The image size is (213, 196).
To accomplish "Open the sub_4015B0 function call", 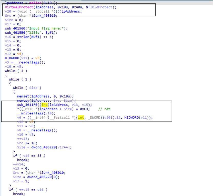I will [x=15, y=33].
